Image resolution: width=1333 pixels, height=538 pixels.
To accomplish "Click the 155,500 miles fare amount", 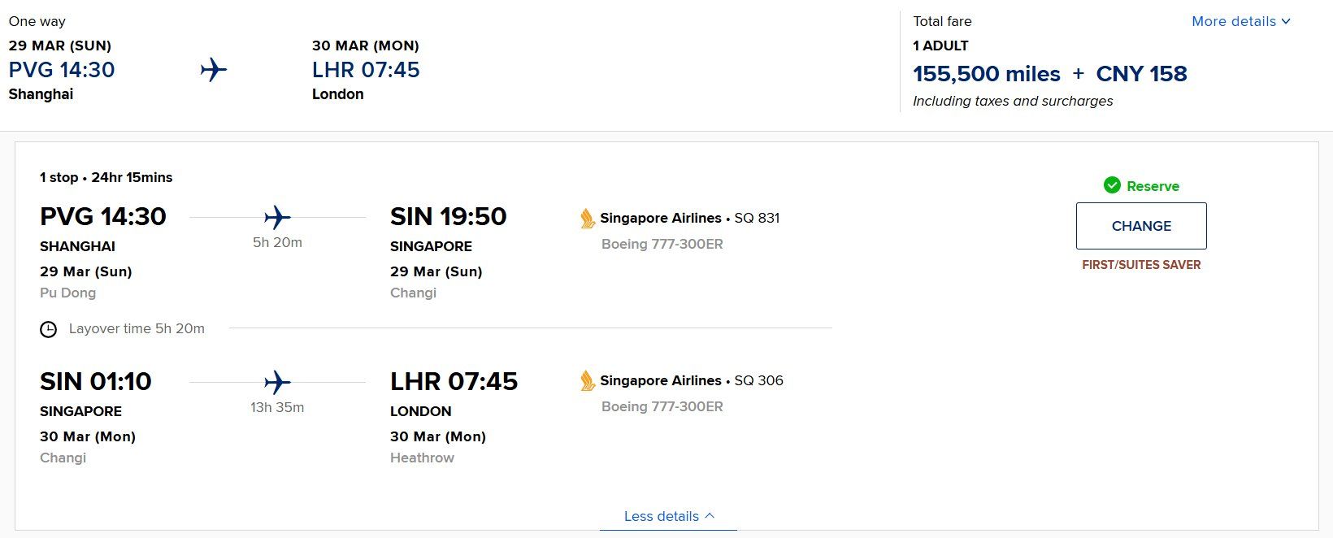I will tap(986, 74).
